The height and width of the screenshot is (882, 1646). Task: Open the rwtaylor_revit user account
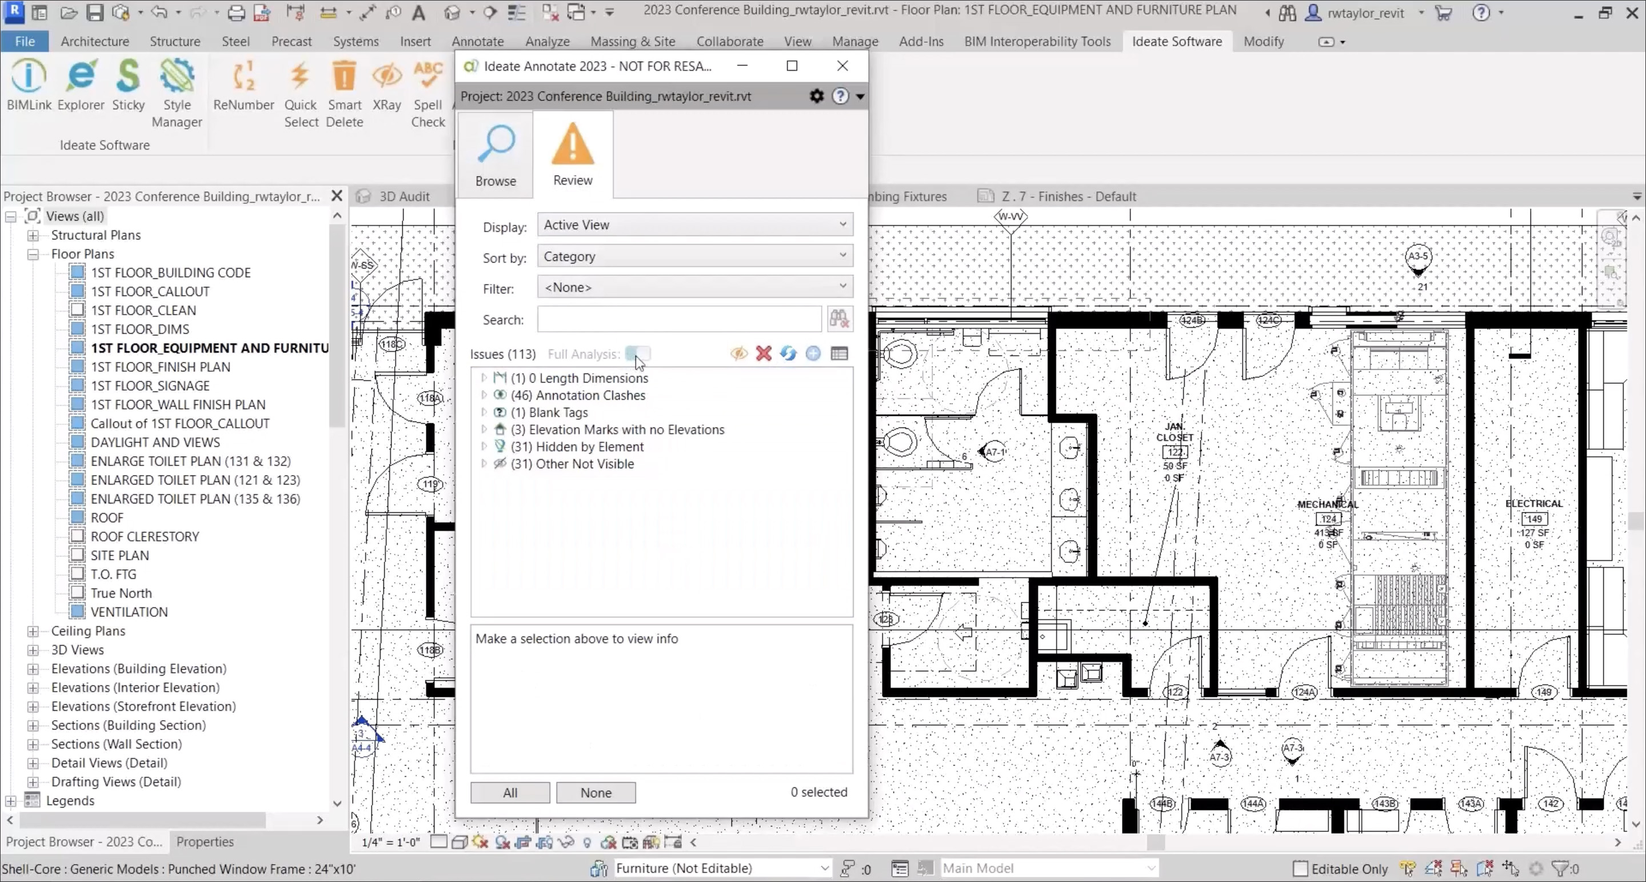click(1365, 13)
